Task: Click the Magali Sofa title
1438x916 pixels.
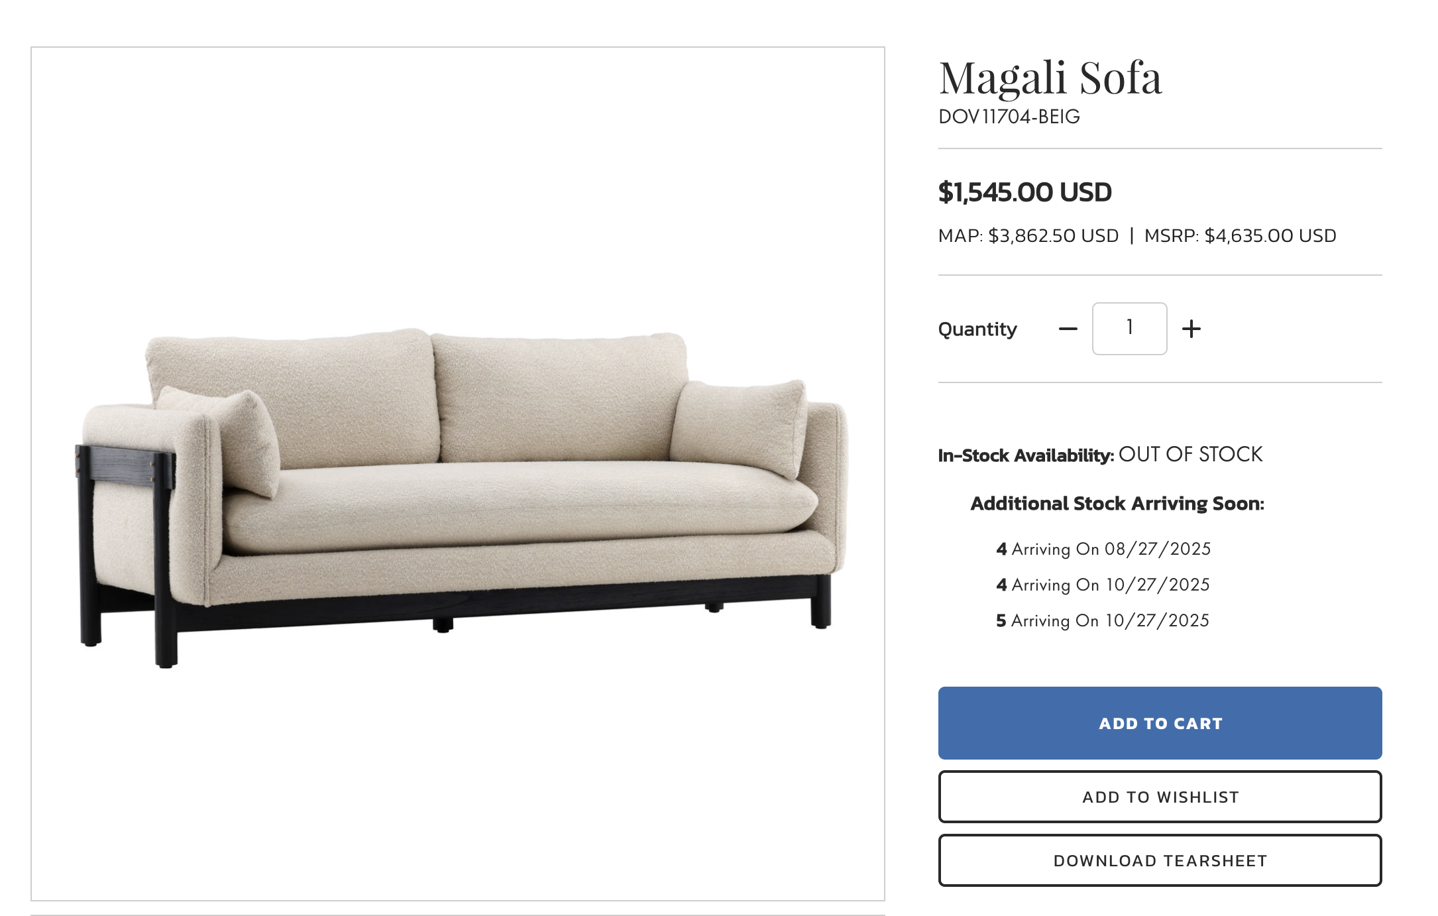Action: click(1050, 79)
